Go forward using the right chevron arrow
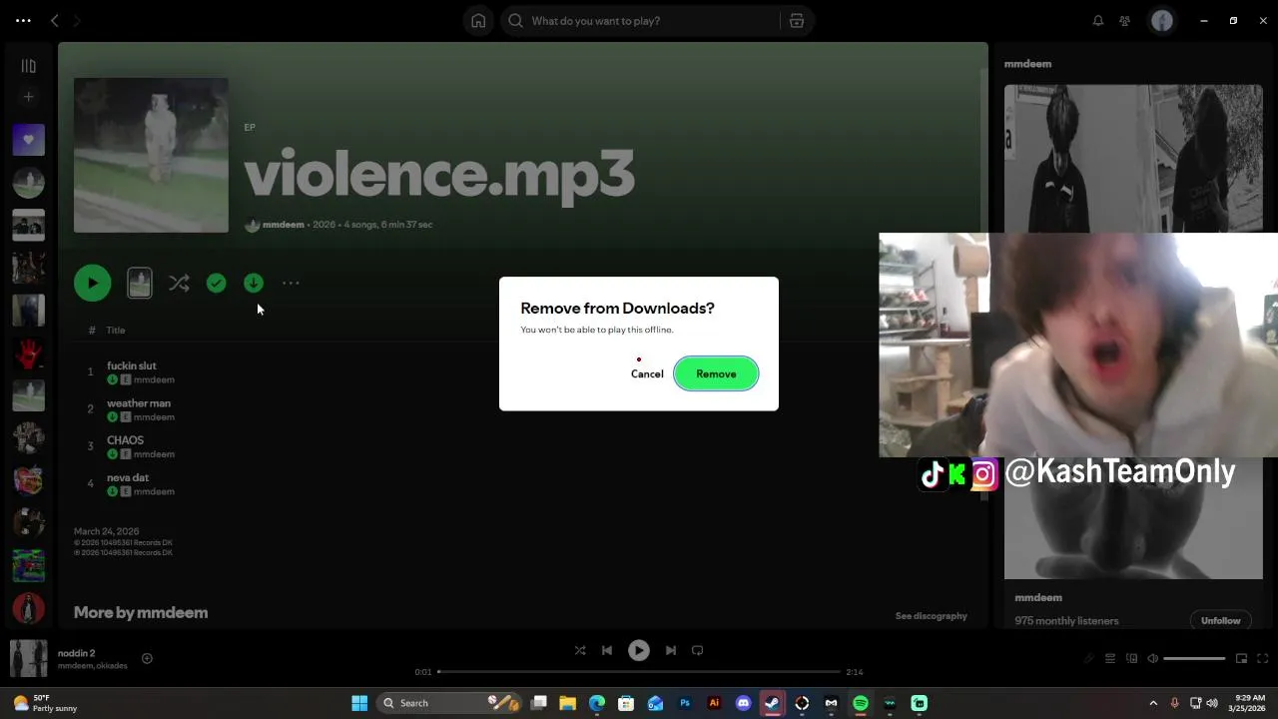Image resolution: width=1278 pixels, height=719 pixels. pyautogui.click(x=78, y=20)
